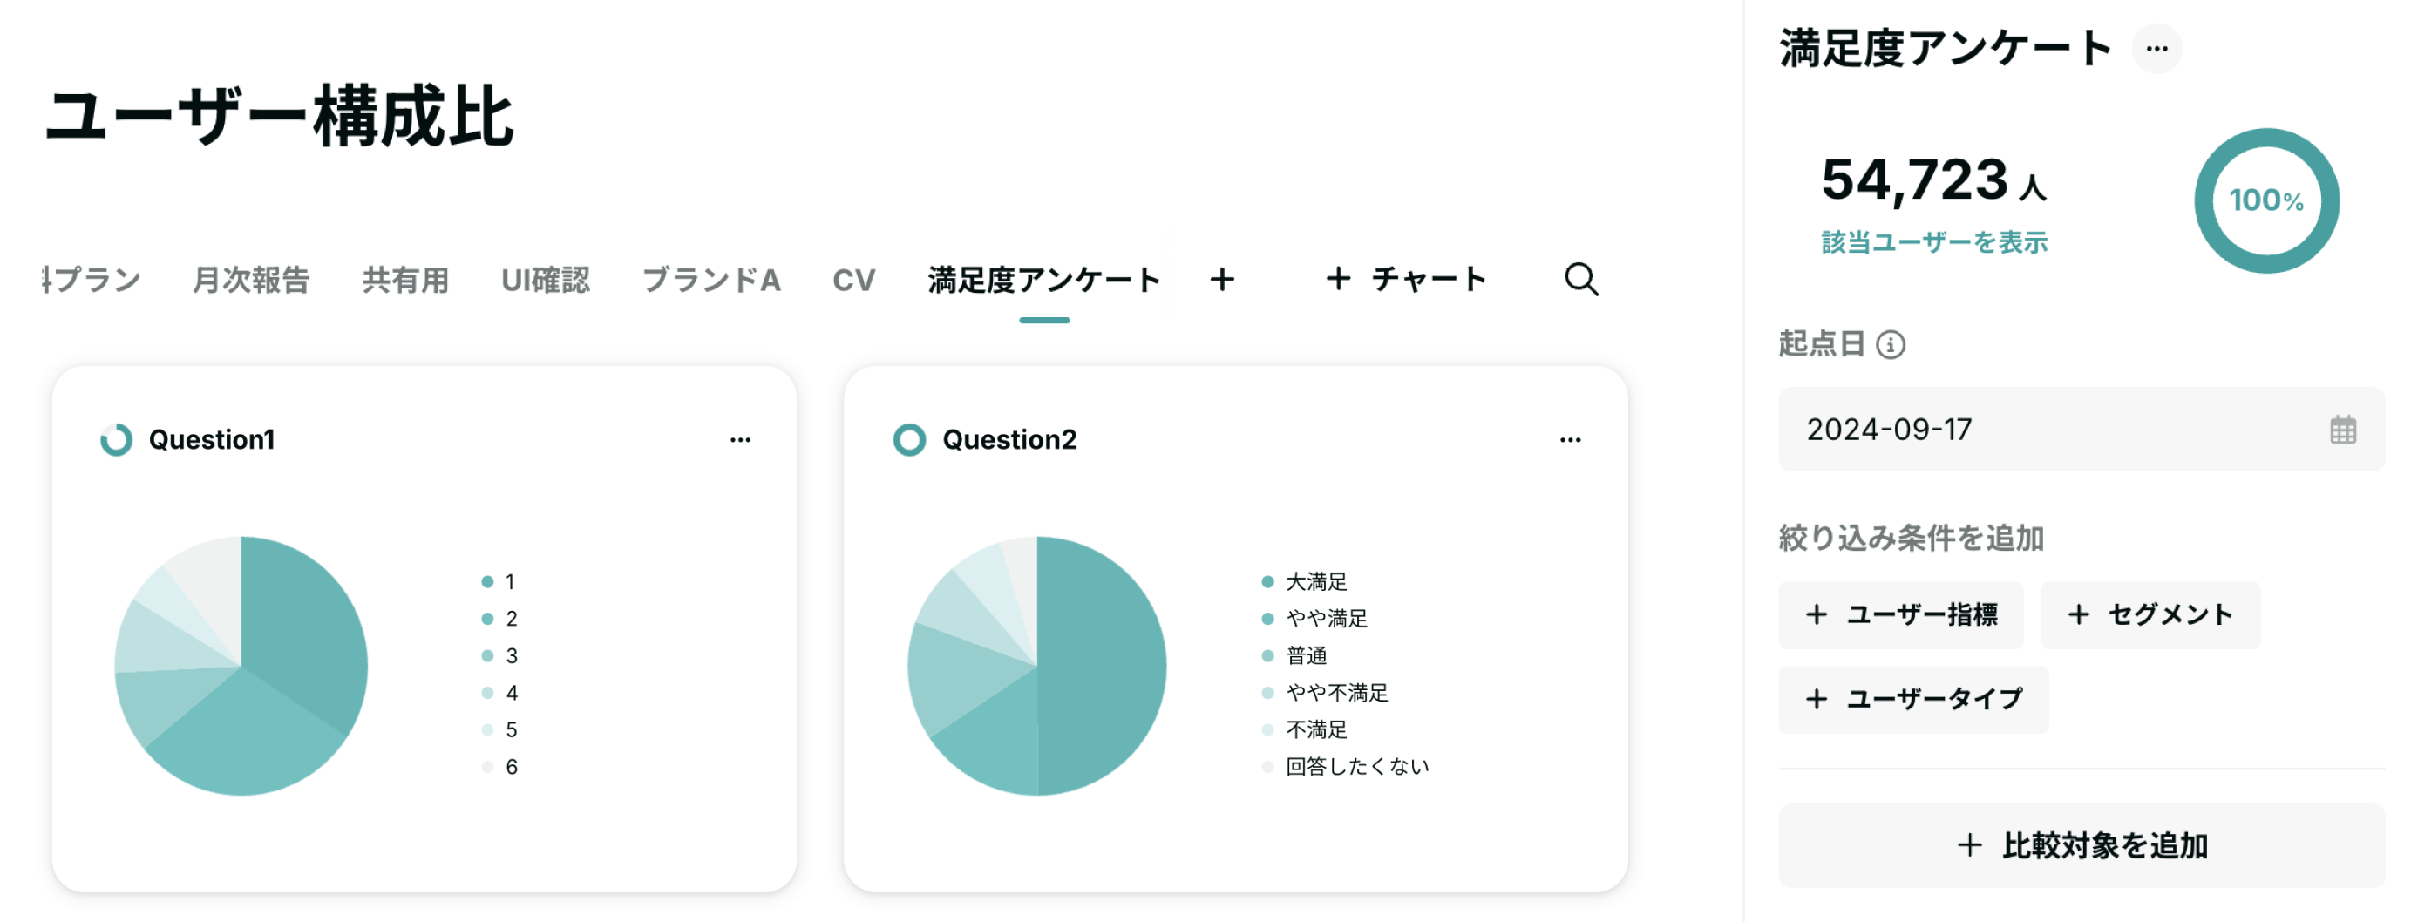2411x922 pixels.
Task: Switch to the 月次報告 tab
Action: point(251,279)
